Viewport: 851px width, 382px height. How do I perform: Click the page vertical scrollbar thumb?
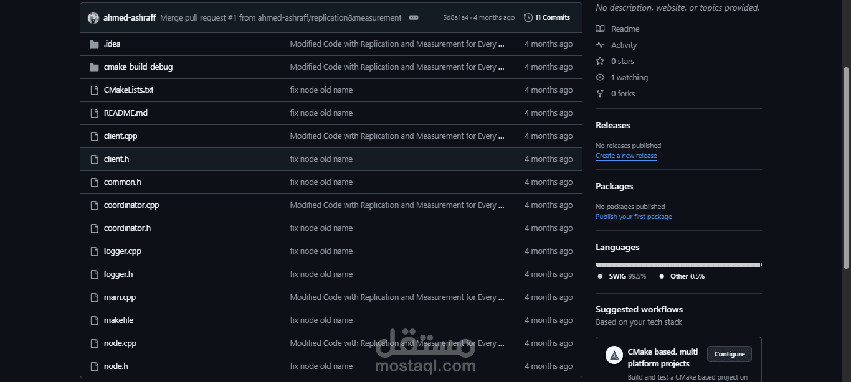coord(846,168)
